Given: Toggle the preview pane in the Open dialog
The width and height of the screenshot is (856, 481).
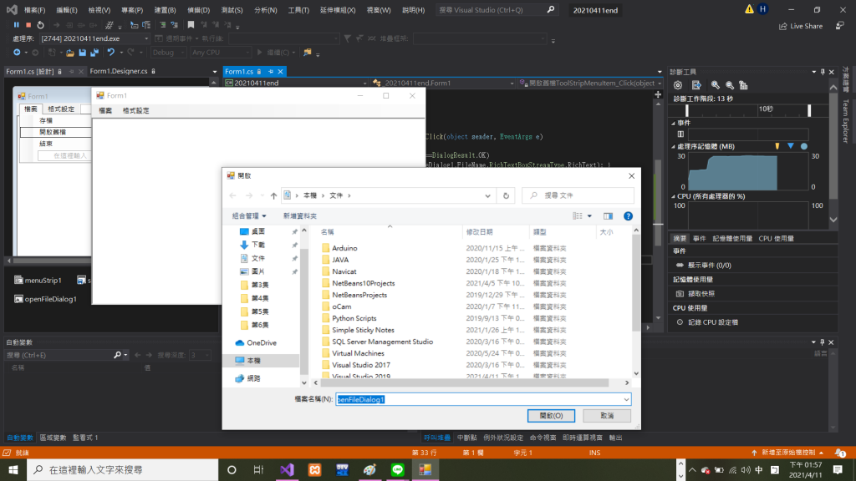Looking at the screenshot, I should (608, 216).
